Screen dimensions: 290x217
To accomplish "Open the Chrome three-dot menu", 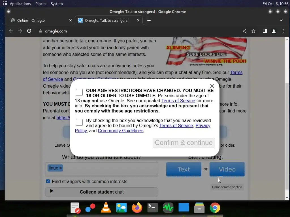I will 283,31.
